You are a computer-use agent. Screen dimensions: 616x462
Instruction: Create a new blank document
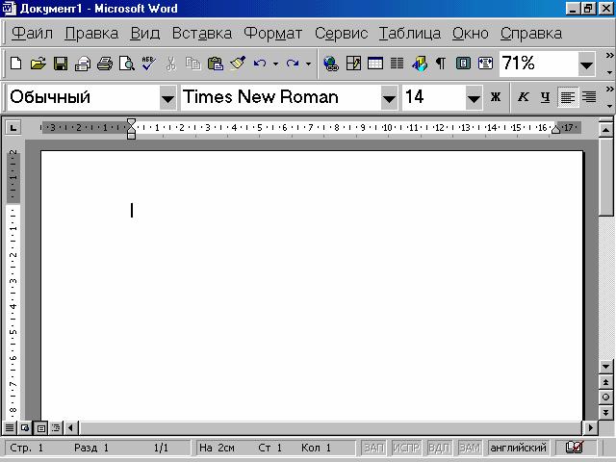15,64
